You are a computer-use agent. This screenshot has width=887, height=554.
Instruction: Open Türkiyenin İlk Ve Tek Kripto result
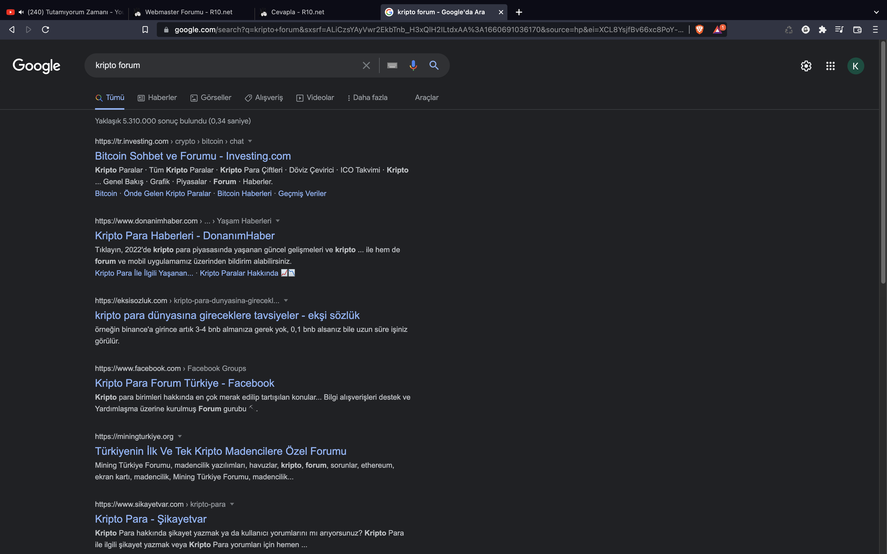click(221, 451)
